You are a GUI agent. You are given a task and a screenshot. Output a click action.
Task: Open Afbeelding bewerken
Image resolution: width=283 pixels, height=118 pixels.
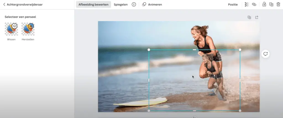[x=93, y=4]
